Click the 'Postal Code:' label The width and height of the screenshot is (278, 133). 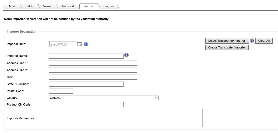(x=15, y=91)
